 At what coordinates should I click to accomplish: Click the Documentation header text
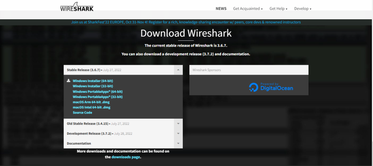point(79,143)
